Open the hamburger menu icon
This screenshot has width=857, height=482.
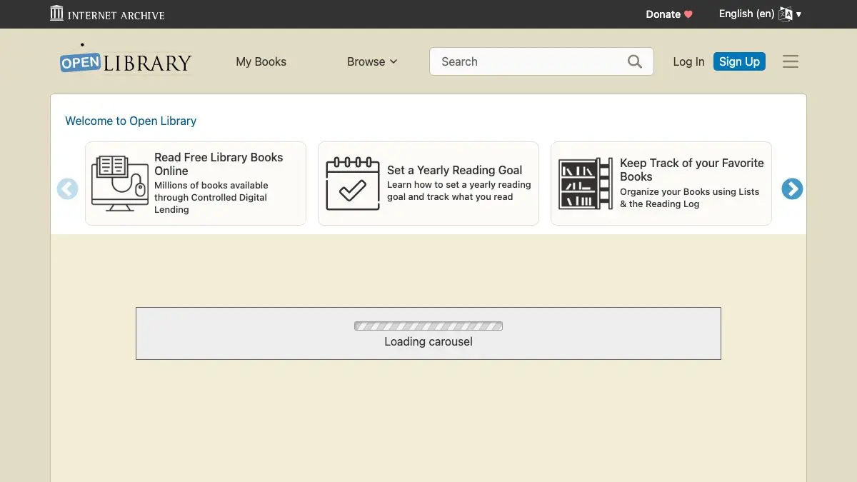point(791,61)
